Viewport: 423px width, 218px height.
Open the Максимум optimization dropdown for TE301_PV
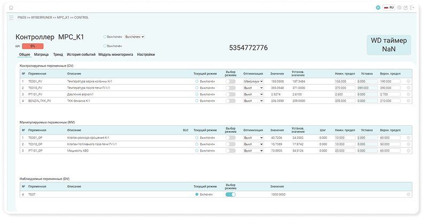pyautogui.click(x=253, y=81)
